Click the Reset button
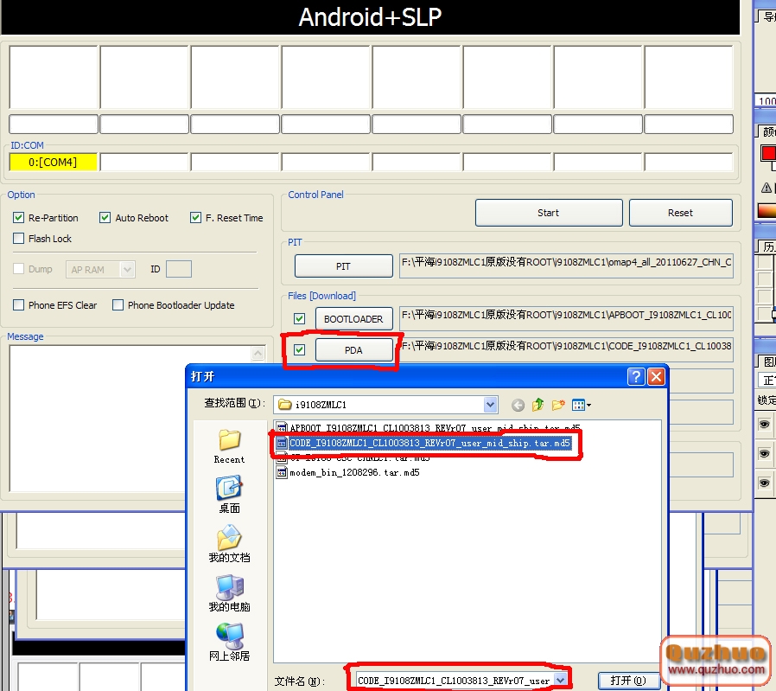 pyautogui.click(x=680, y=213)
